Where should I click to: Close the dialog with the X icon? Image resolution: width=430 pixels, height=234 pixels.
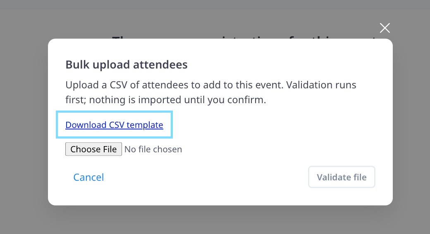point(385,28)
